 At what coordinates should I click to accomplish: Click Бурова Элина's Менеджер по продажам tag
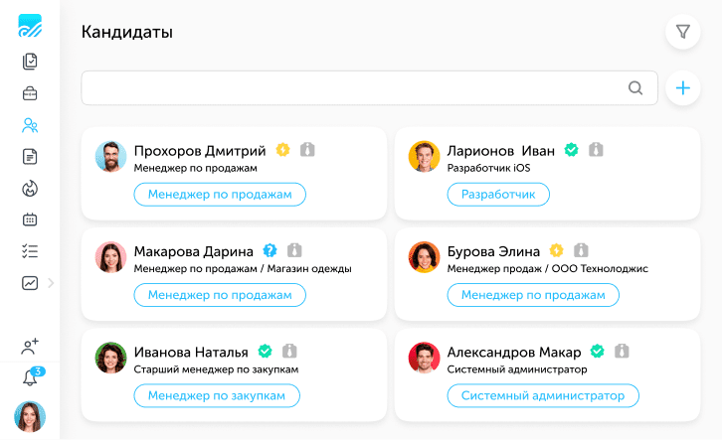click(533, 295)
